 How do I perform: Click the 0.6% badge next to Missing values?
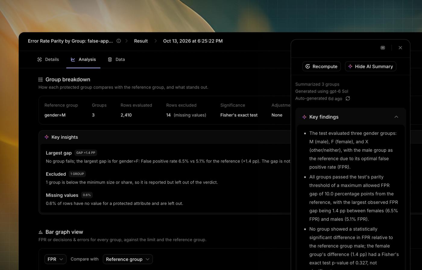[x=87, y=195]
